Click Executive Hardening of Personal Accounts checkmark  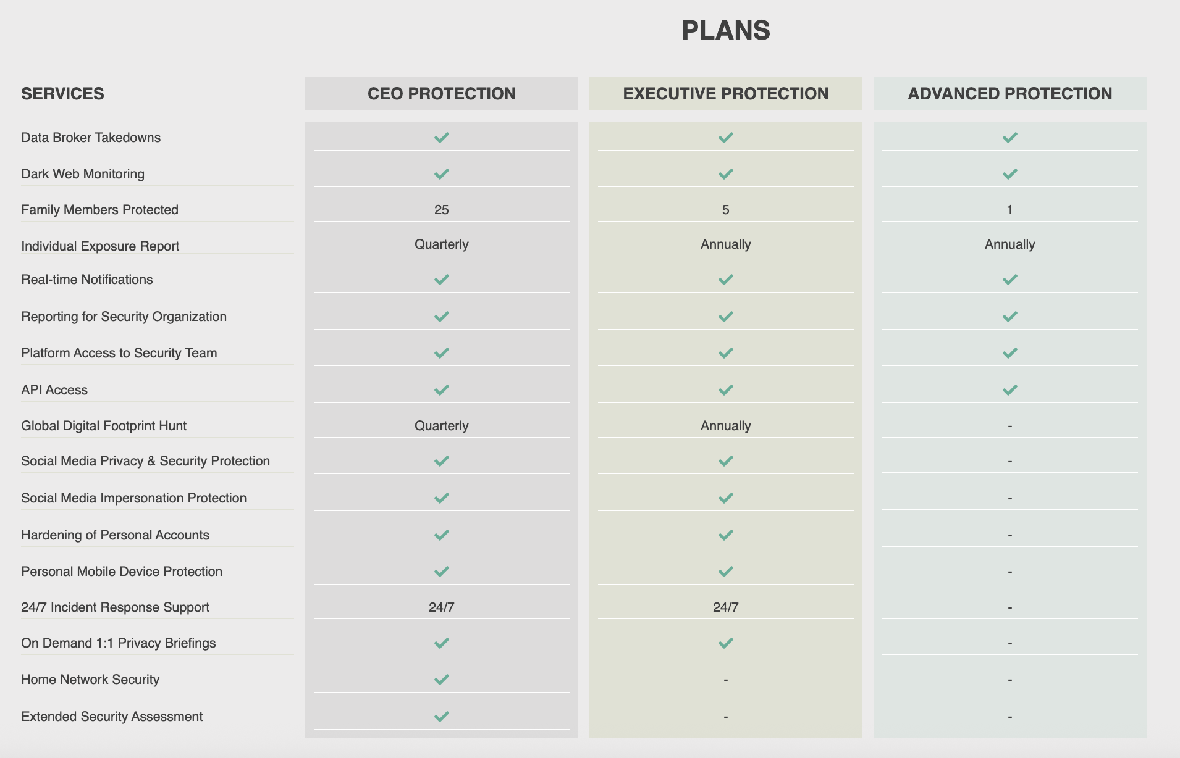(x=725, y=535)
